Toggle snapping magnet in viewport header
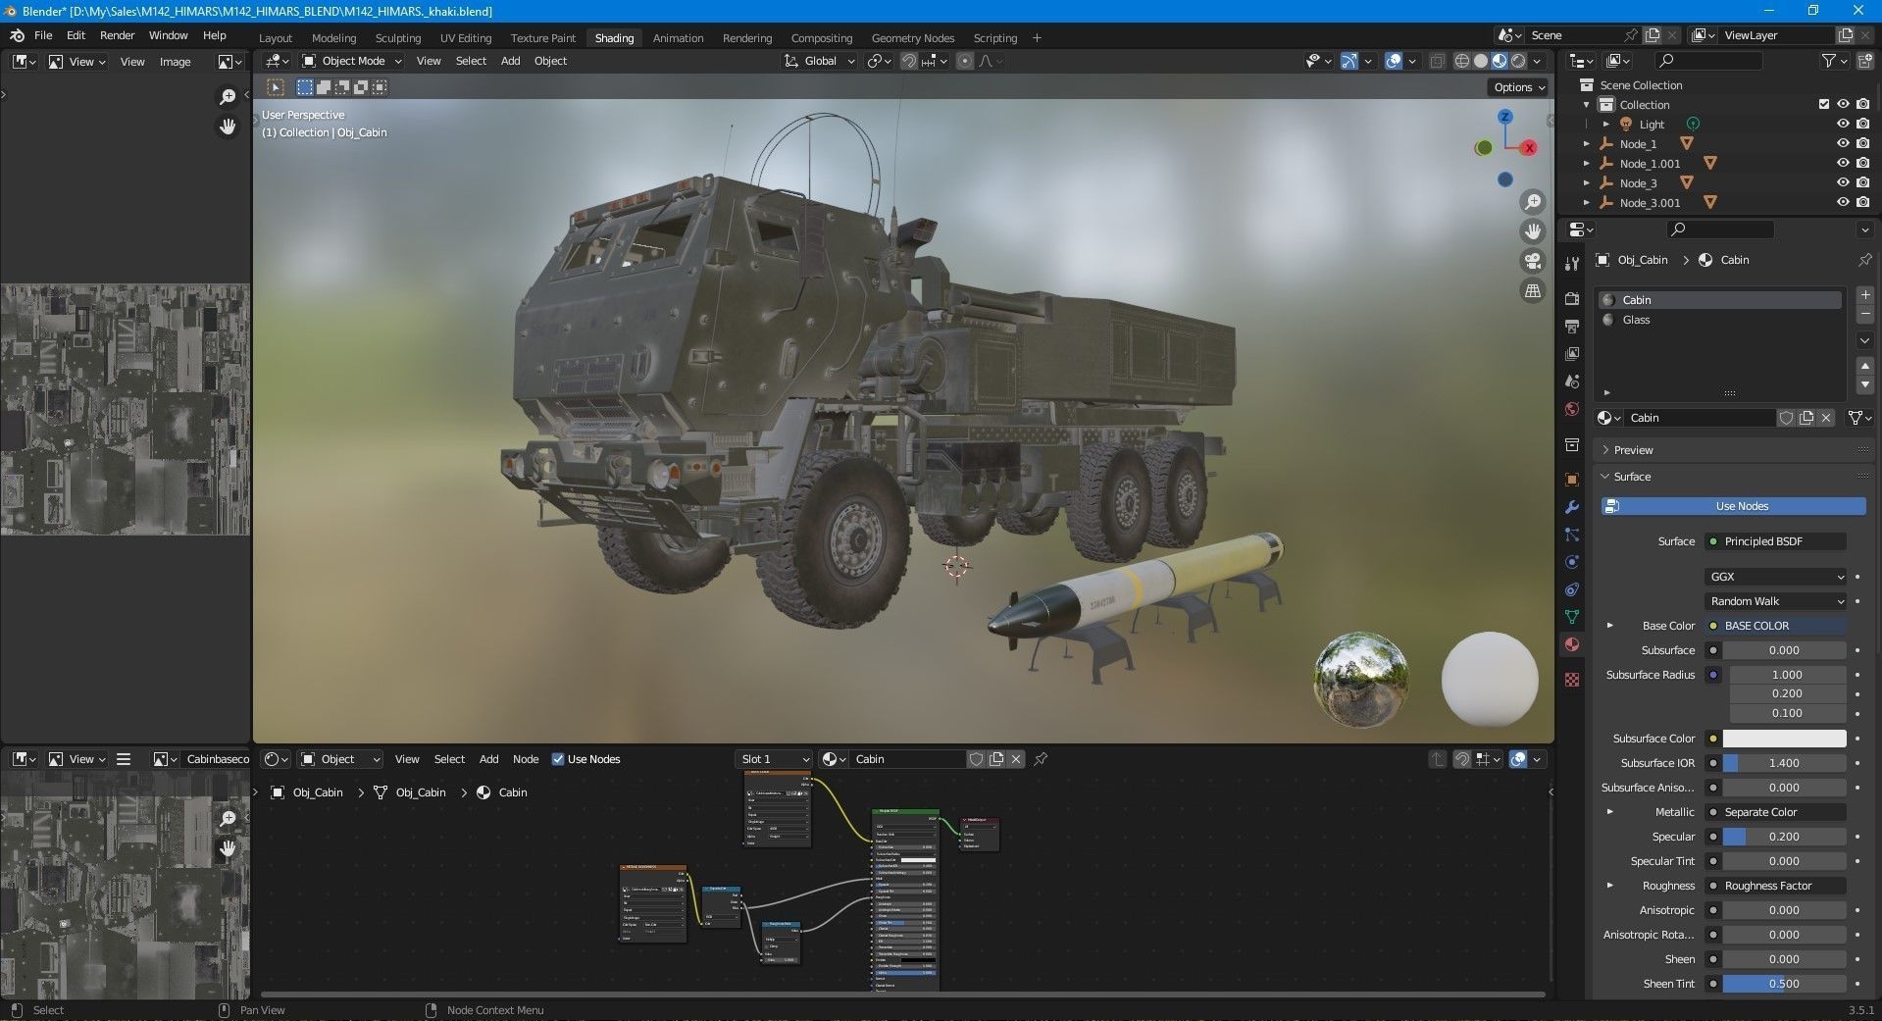Viewport: 1882px width, 1021px height. tap(909, 61)
